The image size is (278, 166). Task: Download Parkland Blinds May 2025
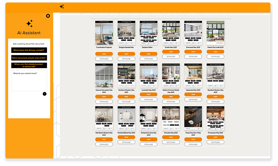click(x=126, y=142)
